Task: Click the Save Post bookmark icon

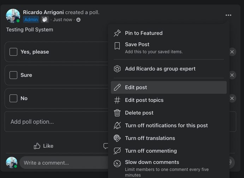Action: (117, 46)
